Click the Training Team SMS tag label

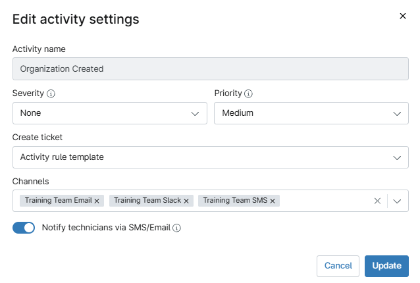point(235,201)
